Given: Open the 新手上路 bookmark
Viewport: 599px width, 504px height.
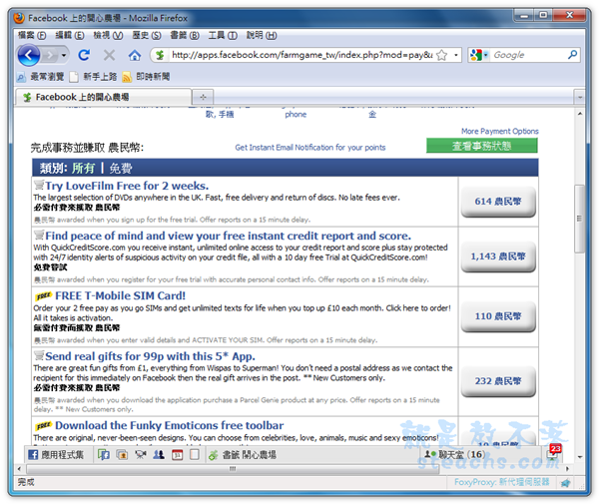Looking at the screenshot, I should [93, 77].
